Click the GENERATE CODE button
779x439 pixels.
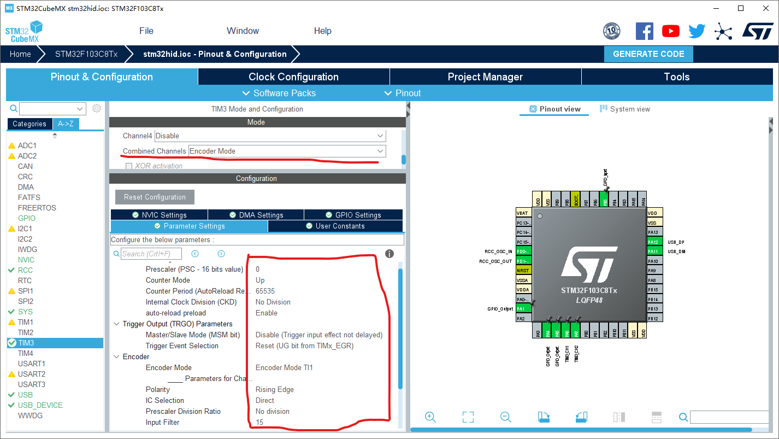(648, 54)
